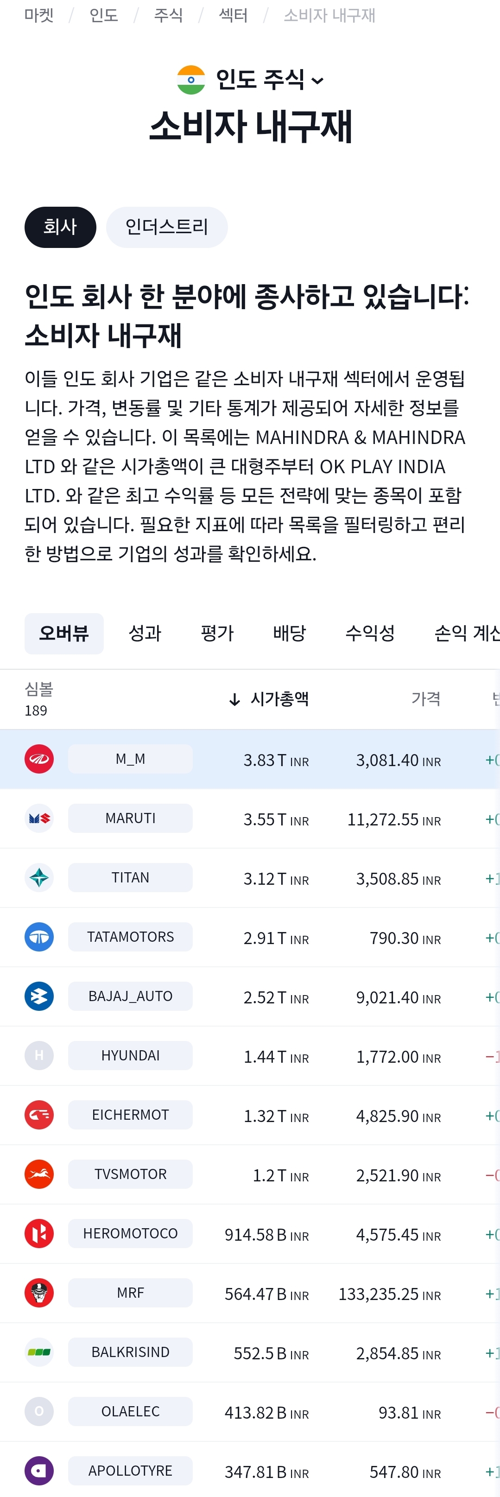Open the HYUNDAI symbol chip
The width and height of the screenshot is (500, 1497).
pyautogui.click(x=130, y=1055)
